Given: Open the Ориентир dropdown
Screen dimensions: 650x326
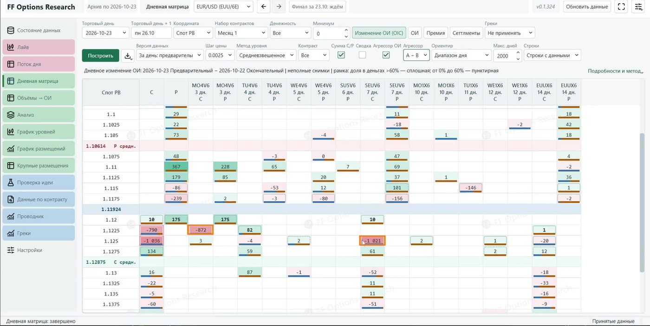Looking at the screenshot, I should click(x=461, y=55).
